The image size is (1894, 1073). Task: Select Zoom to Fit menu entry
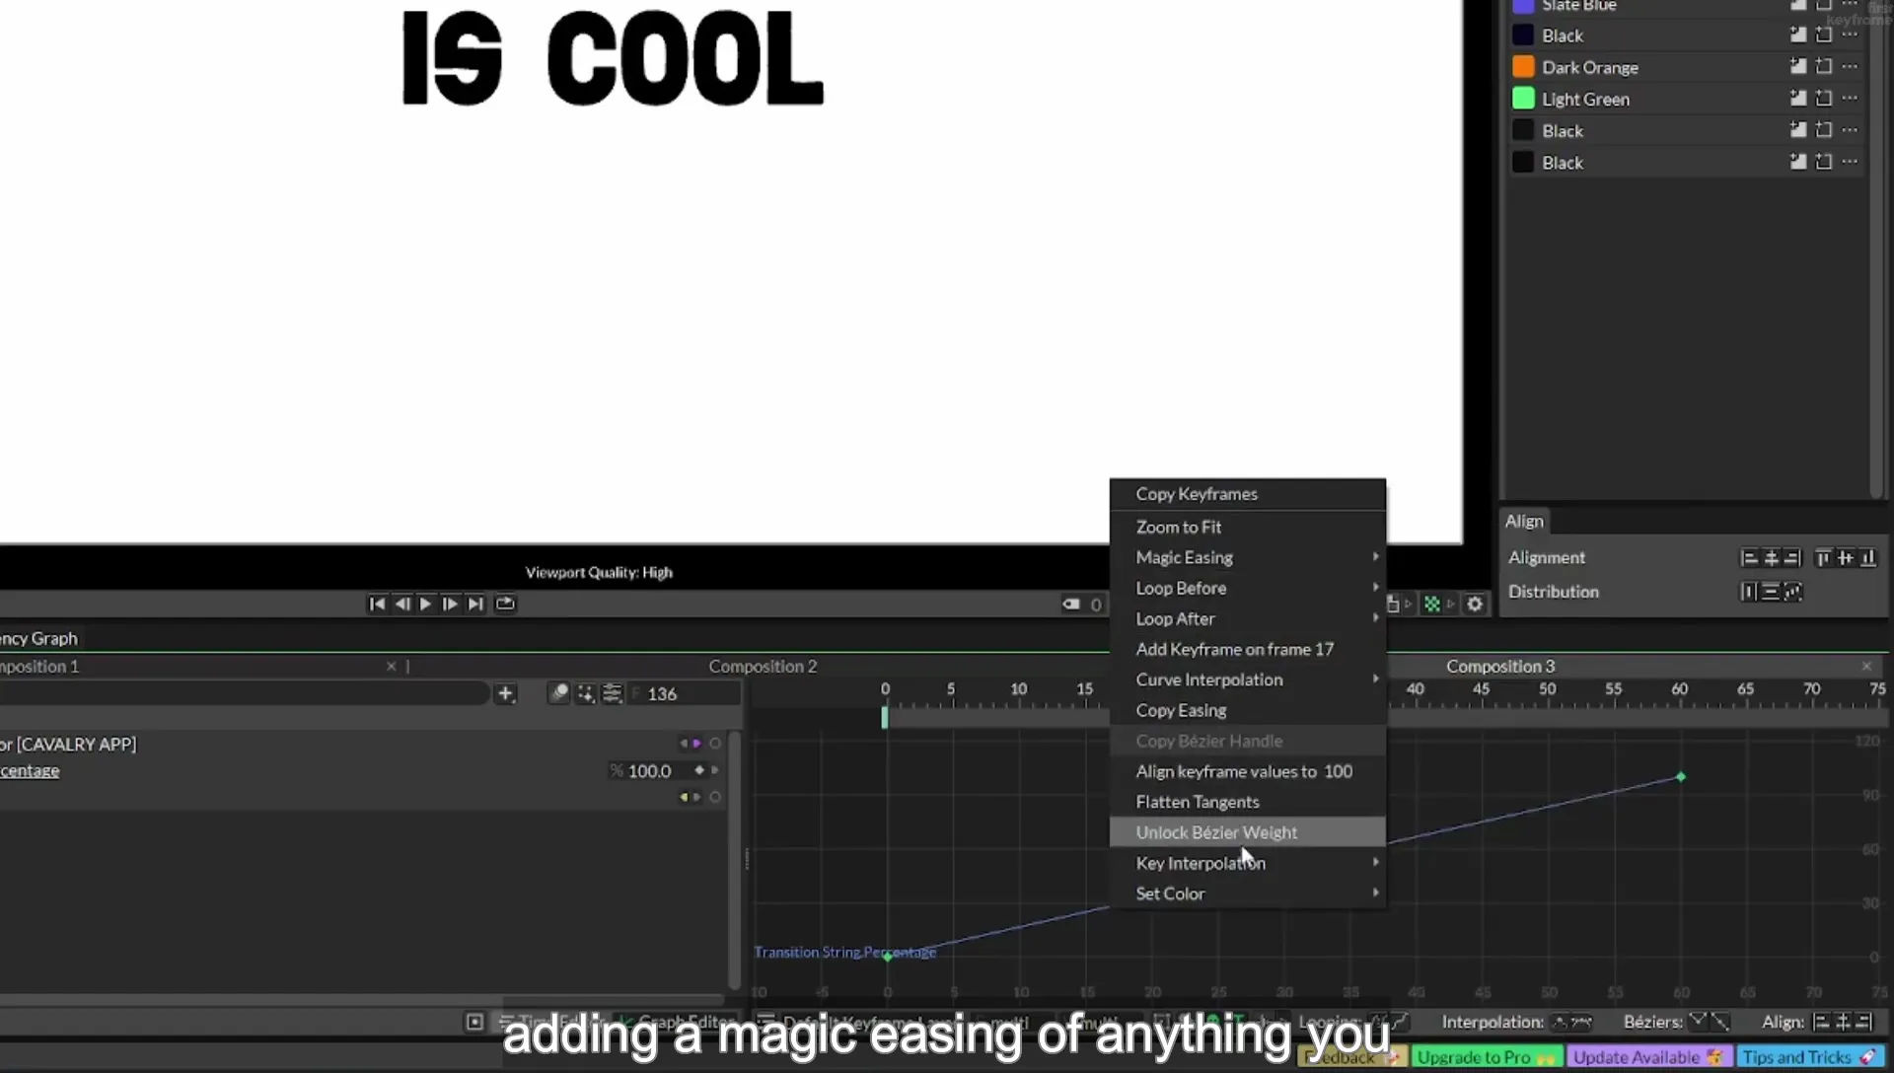click(1248, 527)
